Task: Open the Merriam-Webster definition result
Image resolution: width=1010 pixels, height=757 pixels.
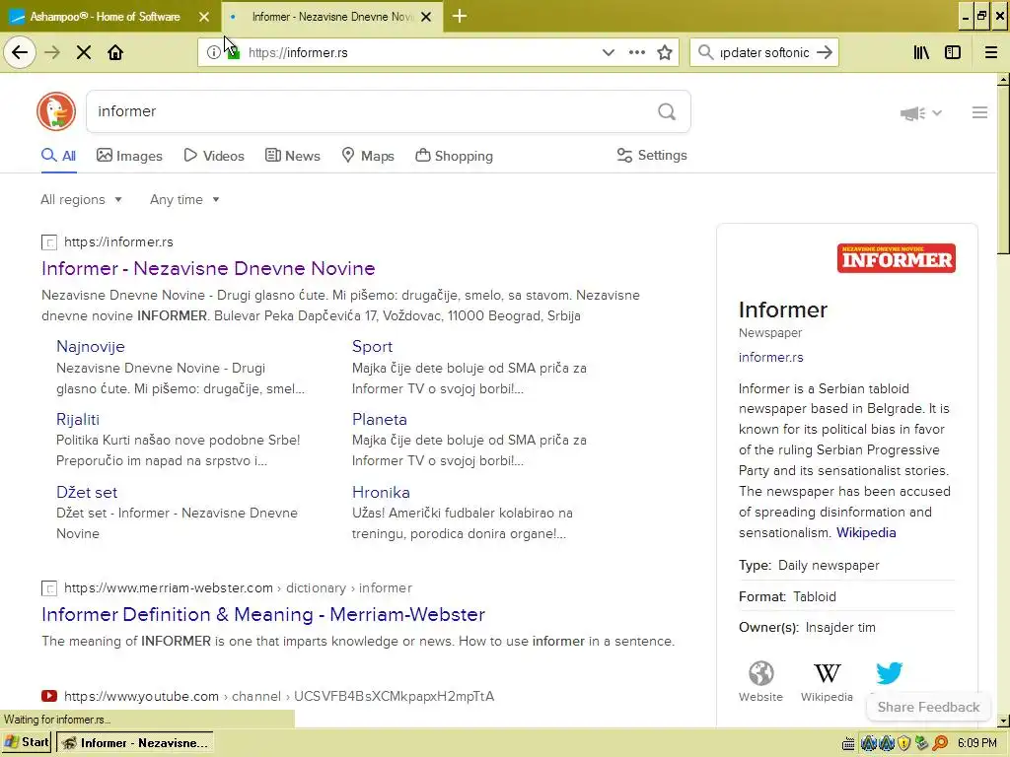Action: [262, 614]
